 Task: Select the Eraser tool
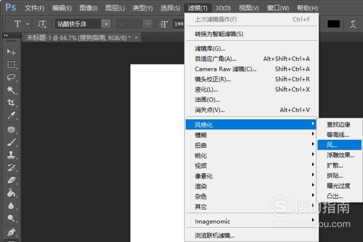(x=11, y=180)
